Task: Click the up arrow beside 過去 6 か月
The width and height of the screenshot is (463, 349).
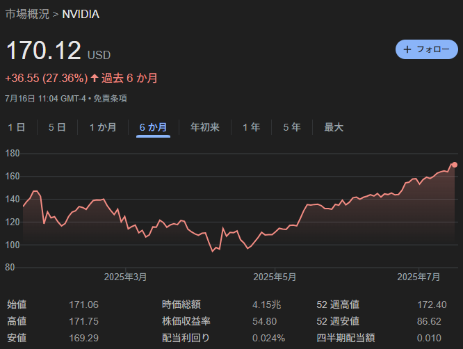Action: coord(95,78)
